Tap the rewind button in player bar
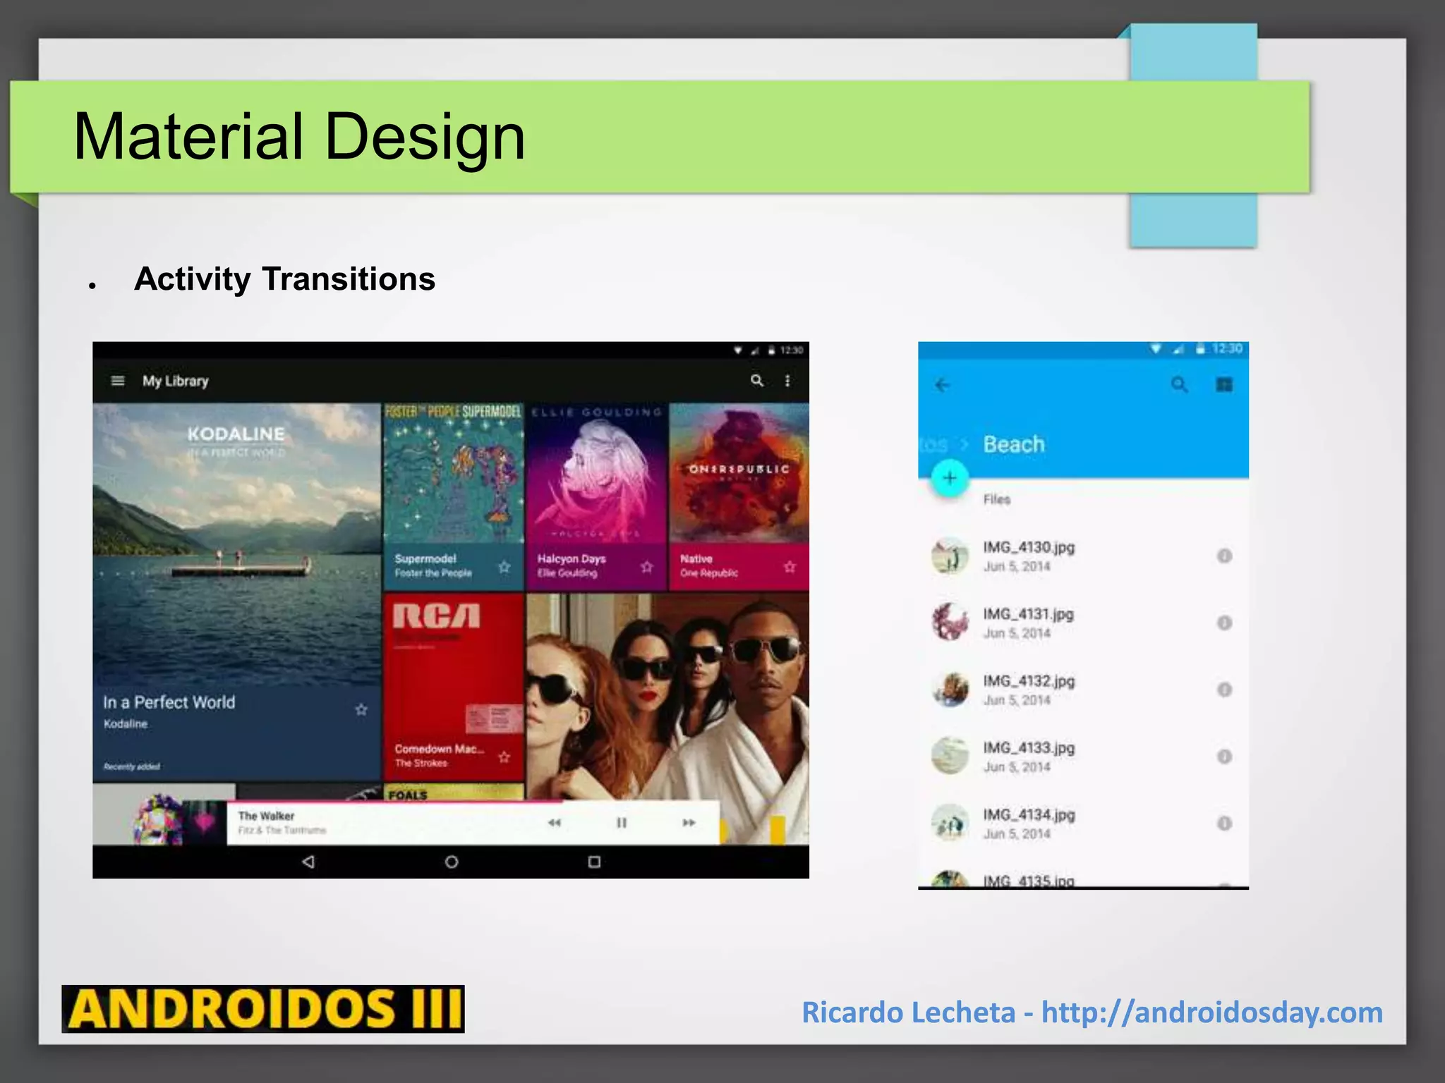The width and height of the screenshot is (1445, 1083). point(555,823)
